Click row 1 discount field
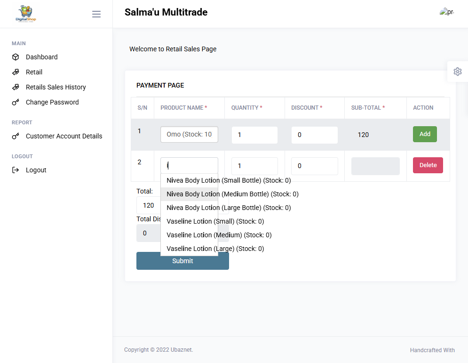 (x=315, y=135)
